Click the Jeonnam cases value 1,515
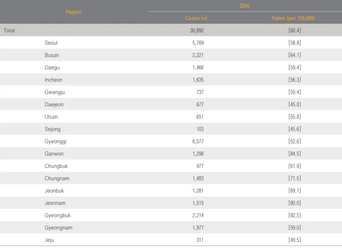 pyautogui.click(x=198, y=203)
